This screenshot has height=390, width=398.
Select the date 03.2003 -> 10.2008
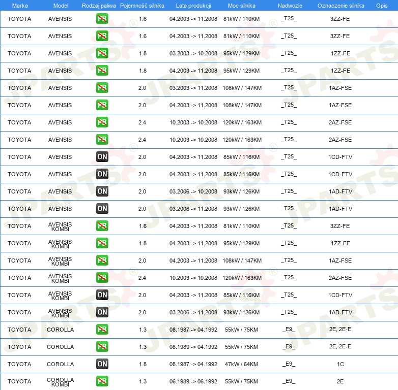click(x=193, y=53)
